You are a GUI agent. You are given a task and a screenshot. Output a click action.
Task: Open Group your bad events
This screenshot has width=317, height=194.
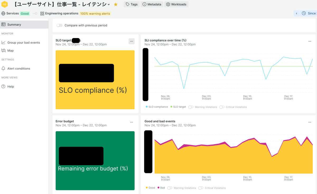click(x=24, y=42)
